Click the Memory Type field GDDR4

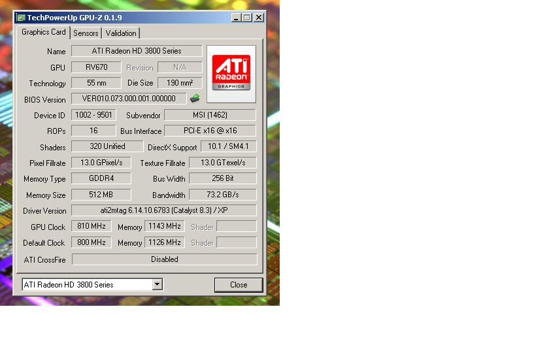101,178
